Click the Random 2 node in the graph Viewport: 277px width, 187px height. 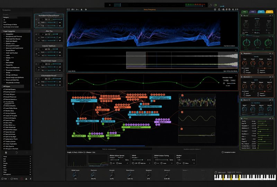[x=96, y=136]
